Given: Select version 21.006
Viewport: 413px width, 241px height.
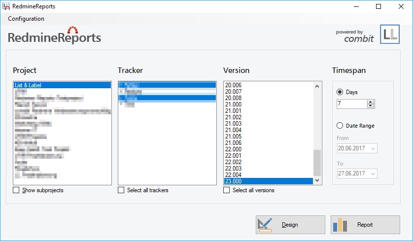Looking at the screenshot, I should [x=269, y=143].
